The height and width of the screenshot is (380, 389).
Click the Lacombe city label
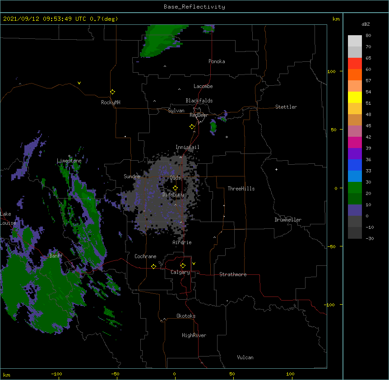tap(203, 86)
